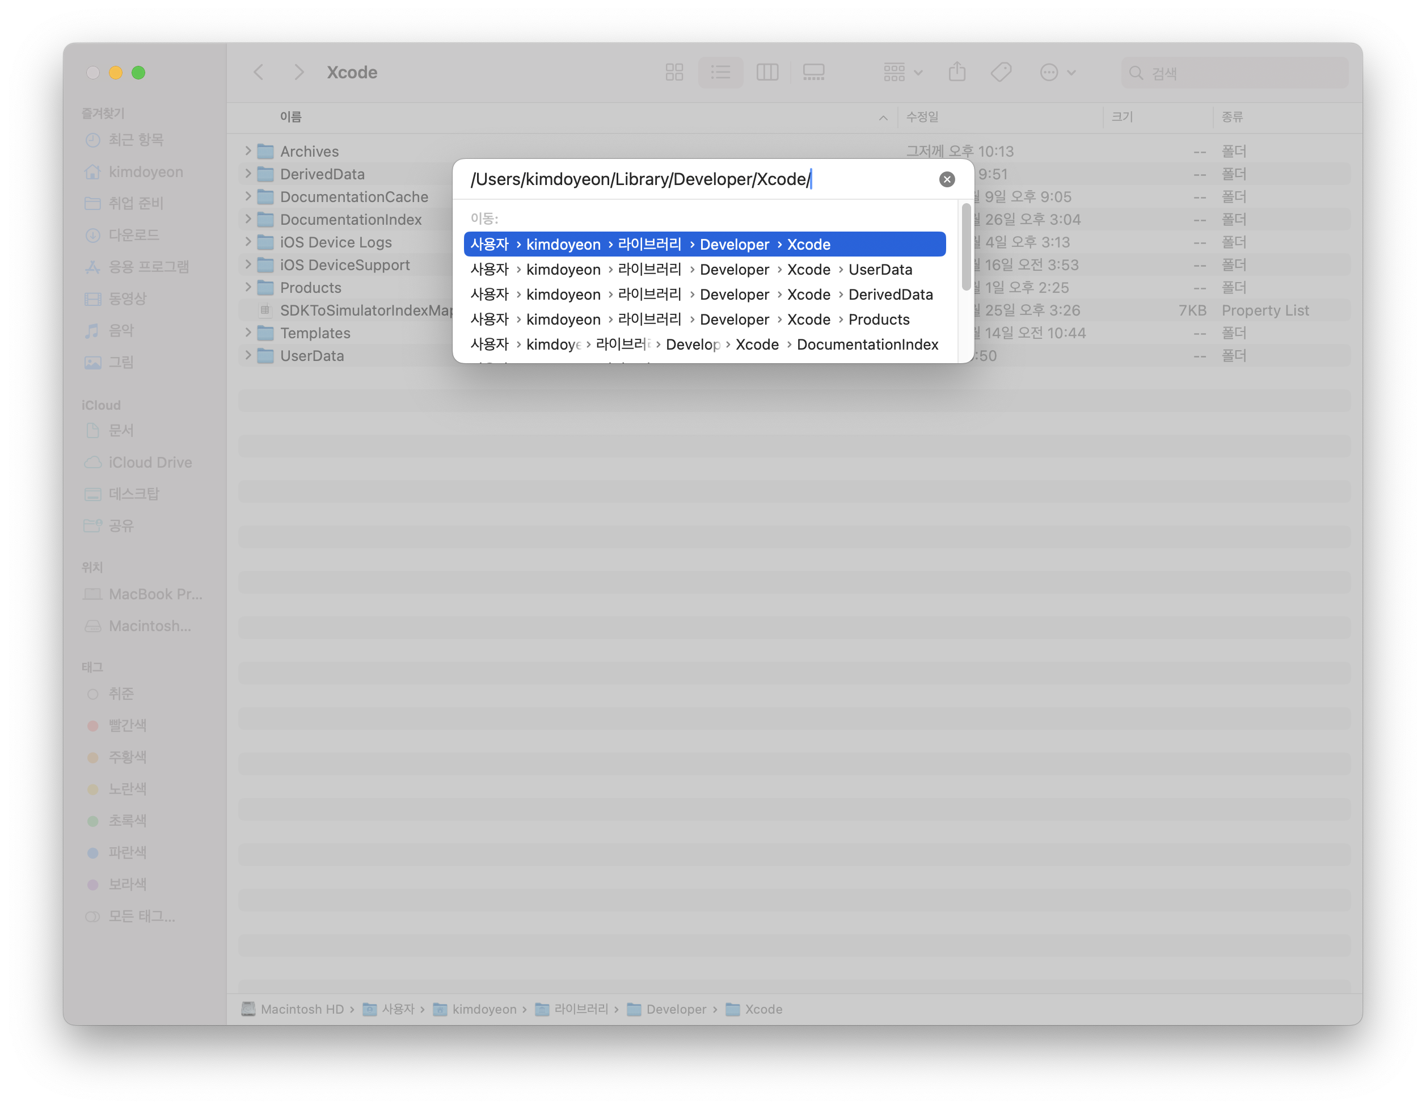
Task: Expand the Templates folder disclosure triangle
Action: 248,333
